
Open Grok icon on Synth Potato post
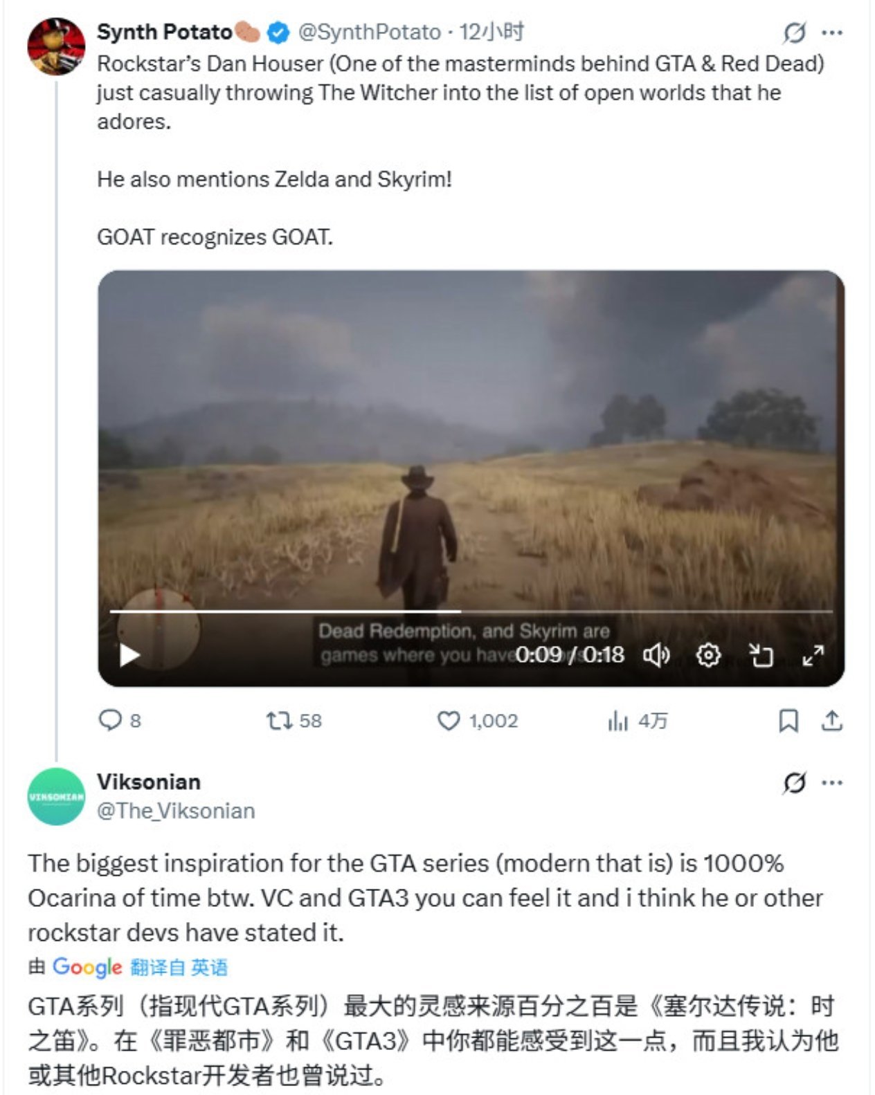click(x=794, y=33)
